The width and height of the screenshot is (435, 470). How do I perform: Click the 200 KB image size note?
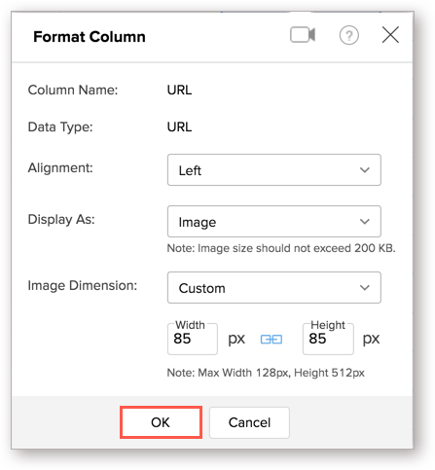pos(281,248)
